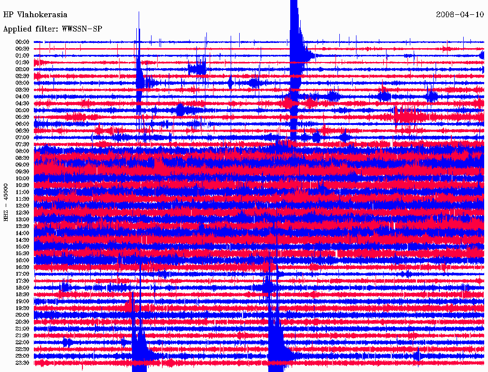488x372 pixels.
Task: Select the 04:00 time label
Action: click(x=22, y=97)
